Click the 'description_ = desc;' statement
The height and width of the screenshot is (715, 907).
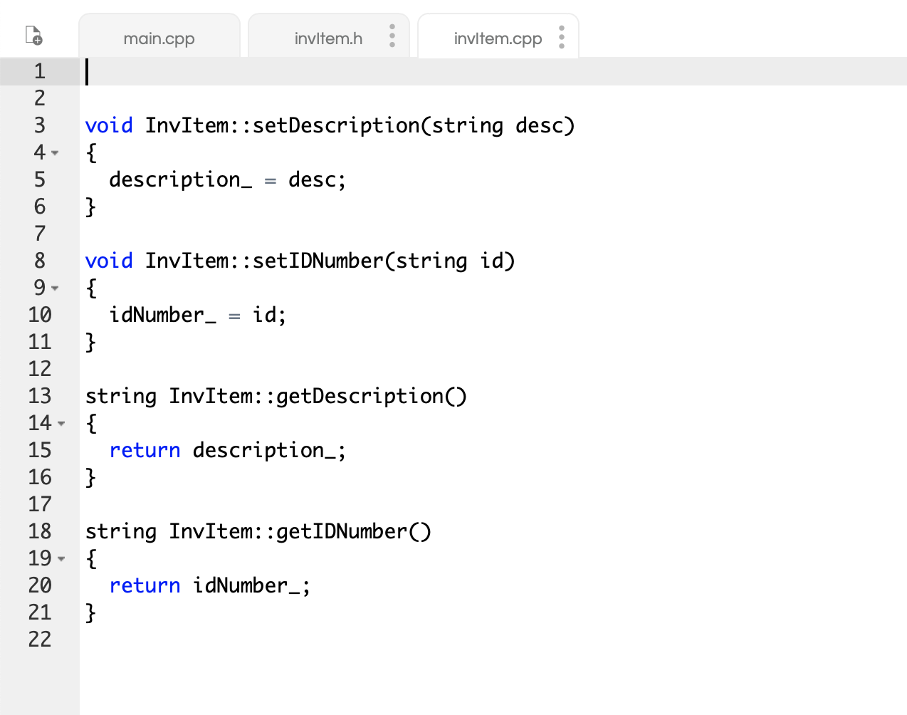228,179
